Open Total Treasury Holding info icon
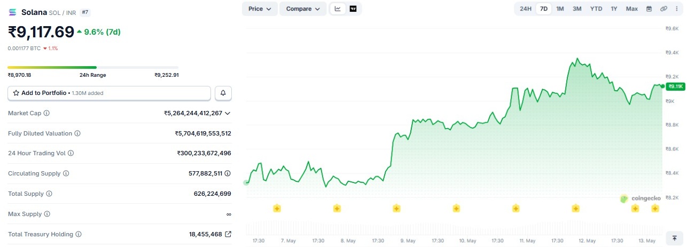687x247 pixels. pos(79,234)
